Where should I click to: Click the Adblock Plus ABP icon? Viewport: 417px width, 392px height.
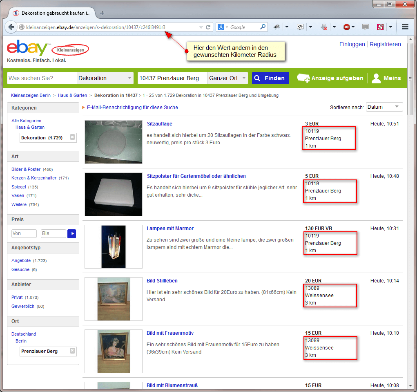point(346,27)
